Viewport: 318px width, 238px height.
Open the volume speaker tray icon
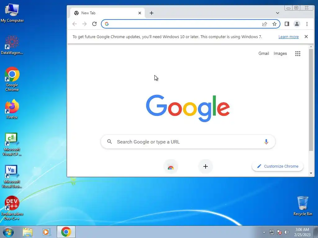287,232
